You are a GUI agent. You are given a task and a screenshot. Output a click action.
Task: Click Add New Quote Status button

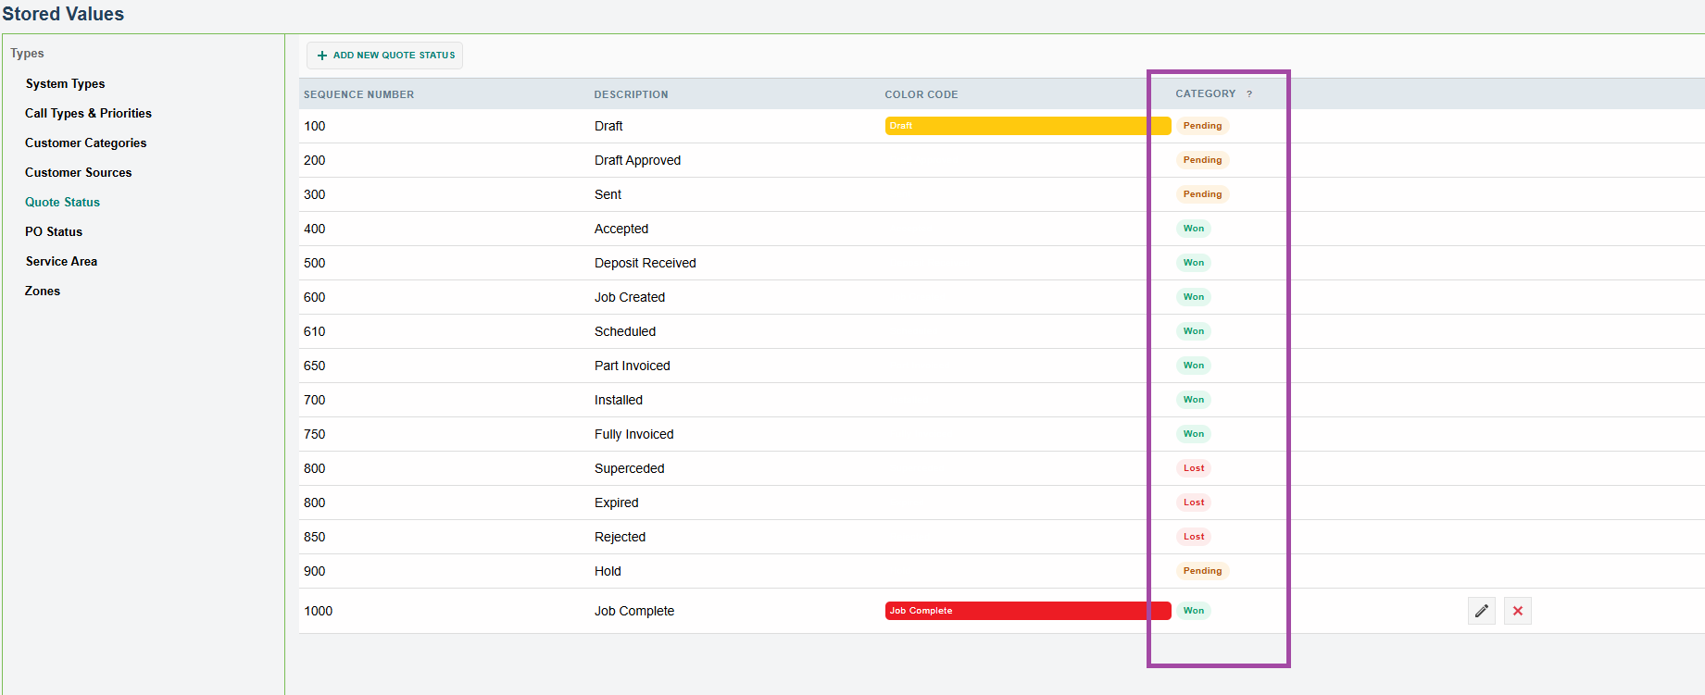point(385,56)
